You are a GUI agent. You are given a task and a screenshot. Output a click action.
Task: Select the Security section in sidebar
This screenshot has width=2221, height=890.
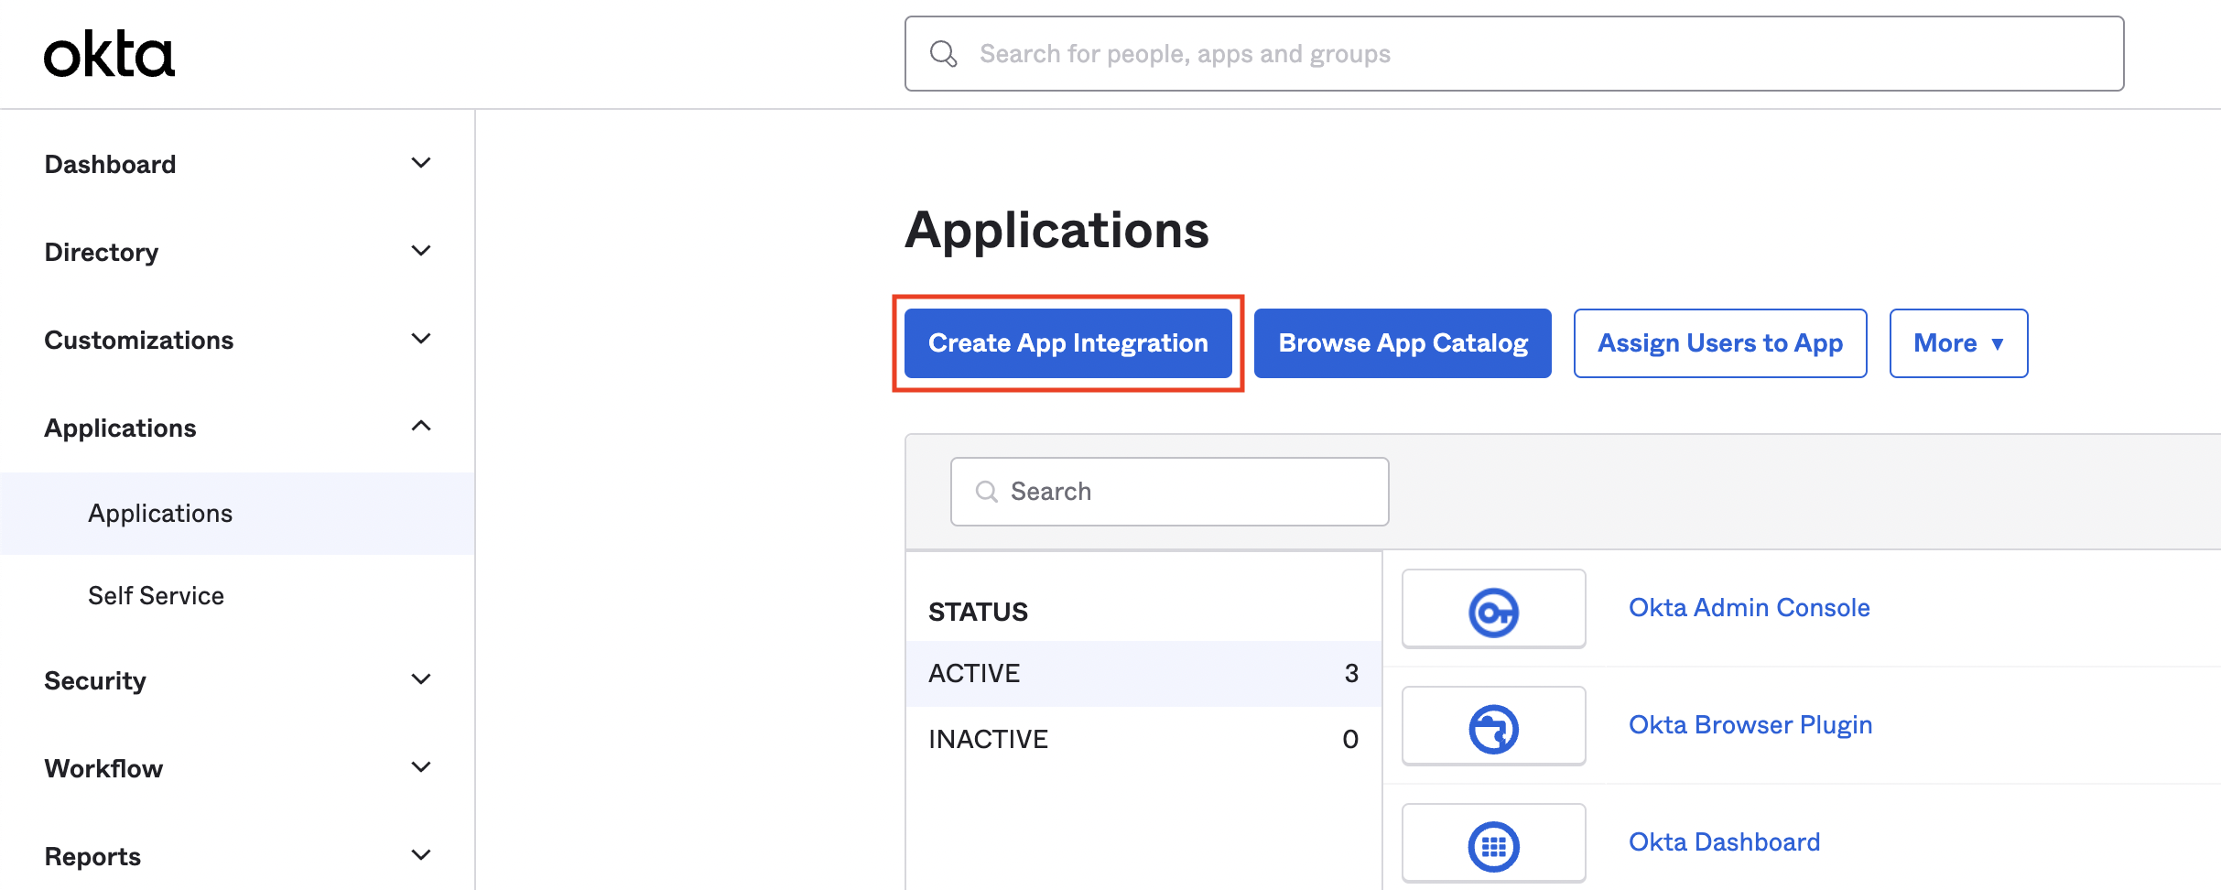click(94, 680)
